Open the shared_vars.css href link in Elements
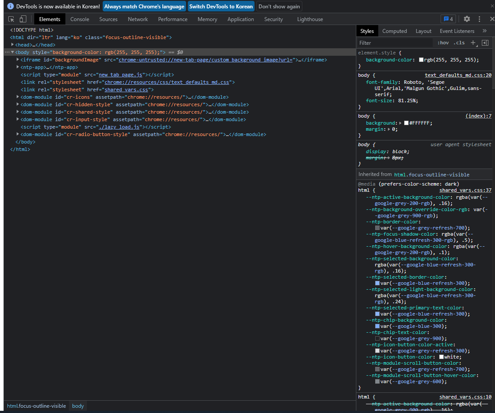The image size is (495, 413). click(x=126, y=90)
